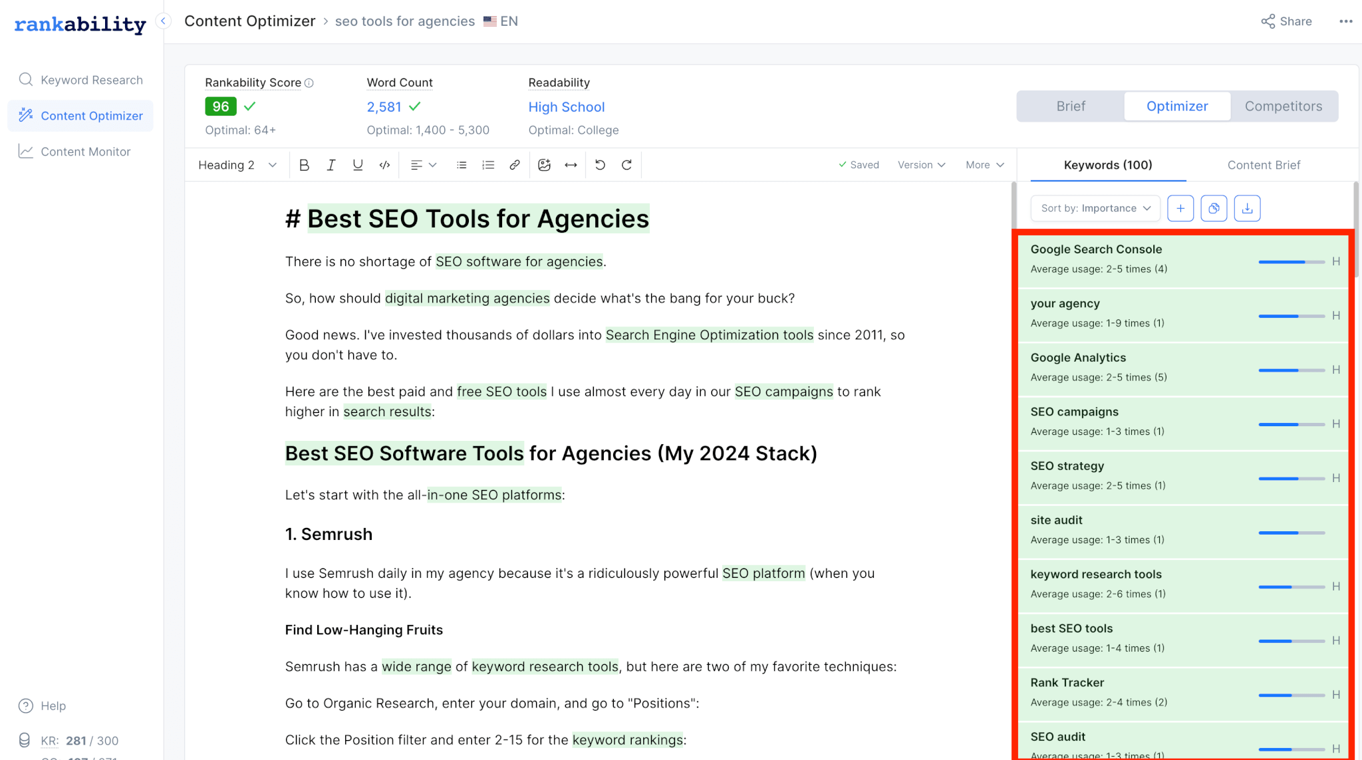Switch to the Brief tab
The height and width of the screenshot is (760, 1362).
pos(1071,106)
